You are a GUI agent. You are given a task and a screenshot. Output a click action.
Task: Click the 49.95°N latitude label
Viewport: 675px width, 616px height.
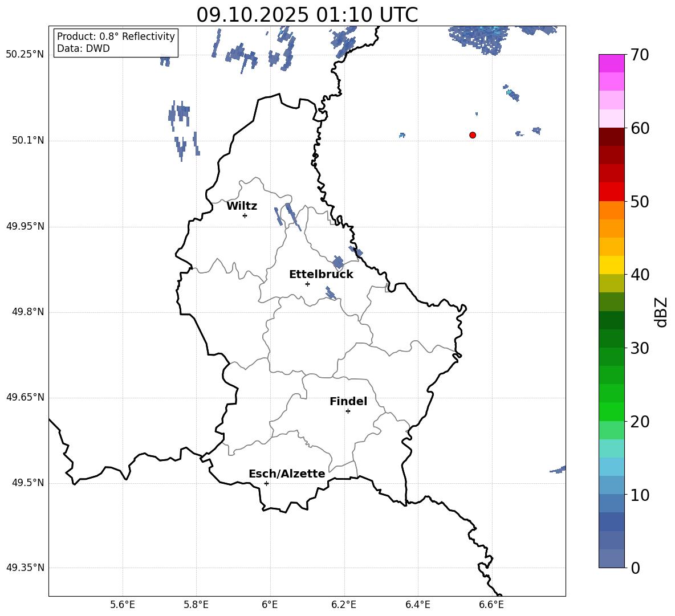click(x=25, y=226)
